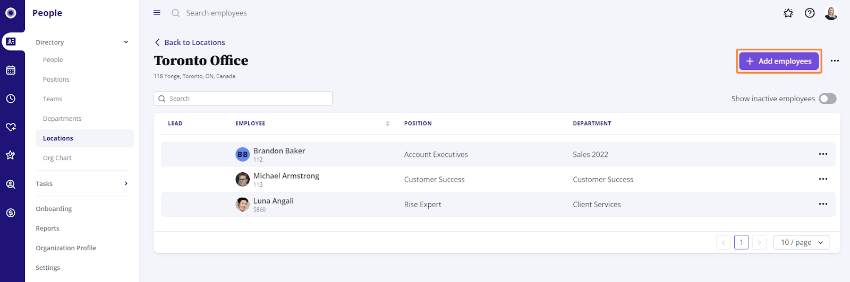Open the dollar payroll icon in sidebar
850x282 pixels.
point(11,213)
